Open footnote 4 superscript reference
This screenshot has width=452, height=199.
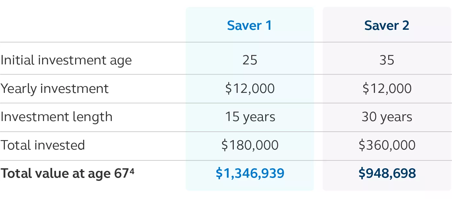pos(132,171)
